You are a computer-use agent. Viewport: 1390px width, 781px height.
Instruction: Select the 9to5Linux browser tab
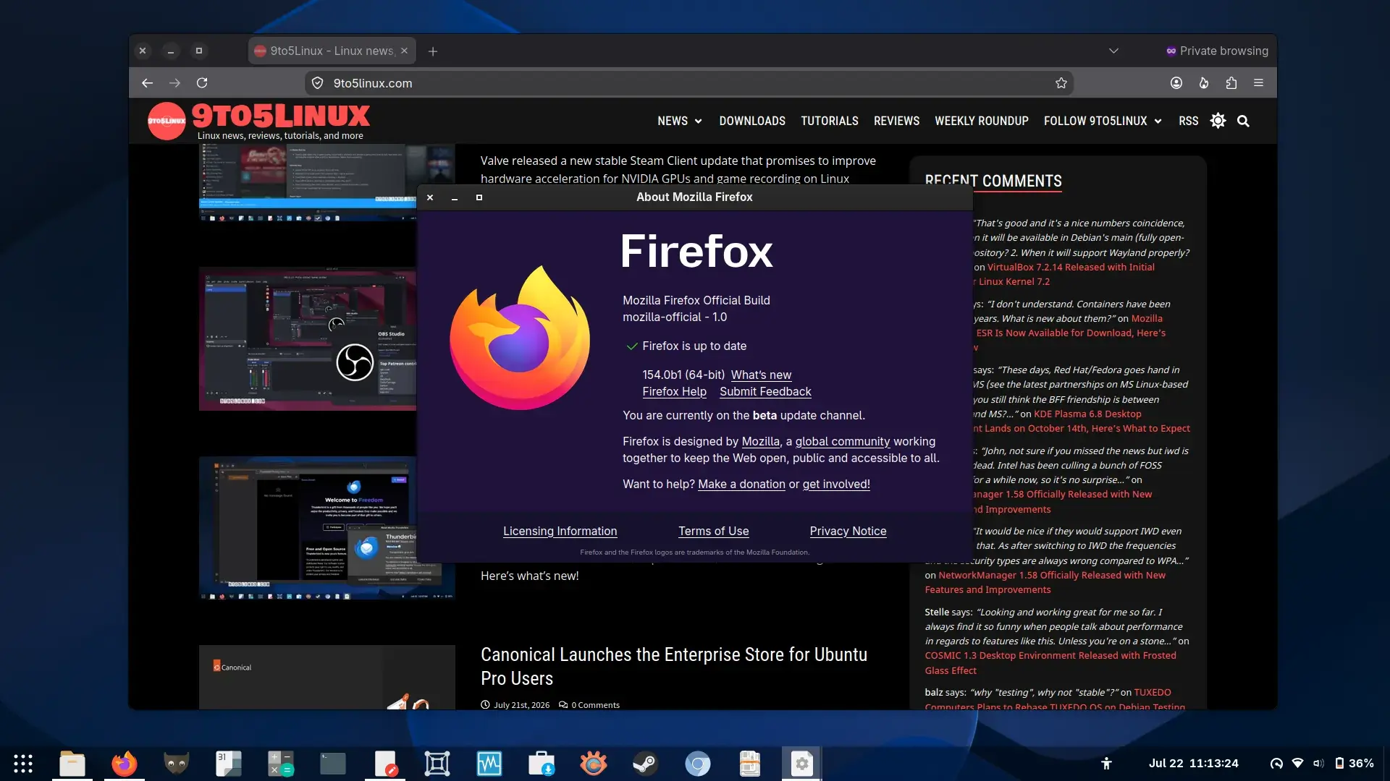pos(332,51)
